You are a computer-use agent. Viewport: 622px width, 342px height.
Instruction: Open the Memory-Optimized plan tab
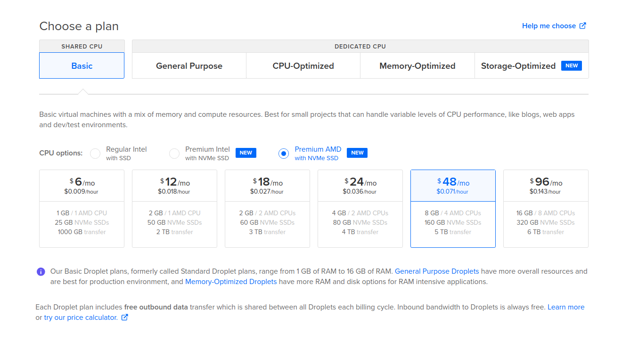(417, 66)
